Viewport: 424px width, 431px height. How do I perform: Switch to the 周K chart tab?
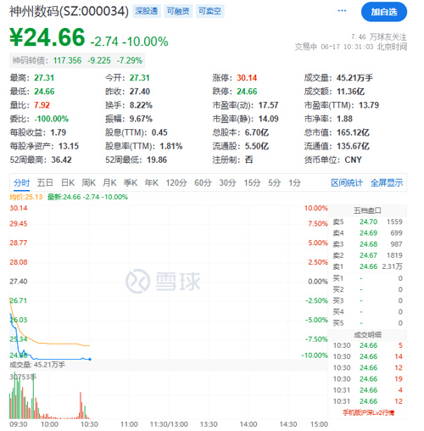88,182
